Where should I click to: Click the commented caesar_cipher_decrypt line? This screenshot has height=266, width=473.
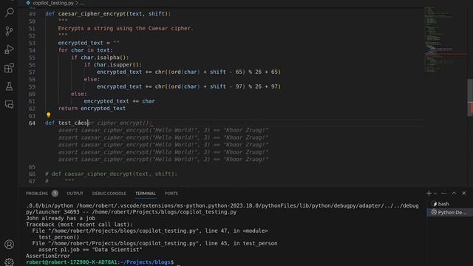(111, 174)
